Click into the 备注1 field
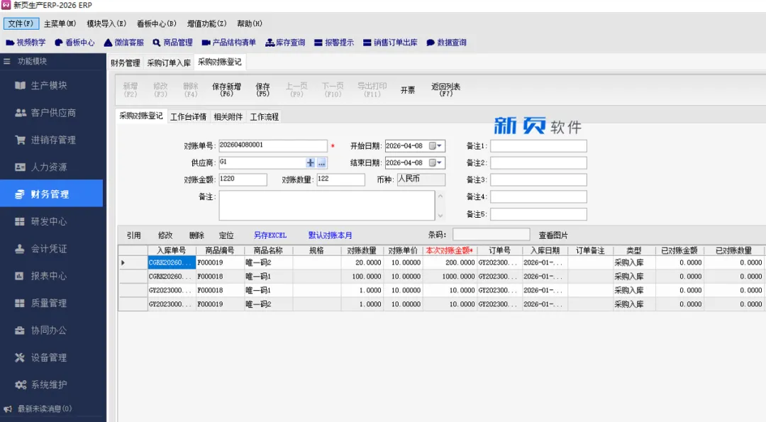766x422 pixels. coord(538,146)
